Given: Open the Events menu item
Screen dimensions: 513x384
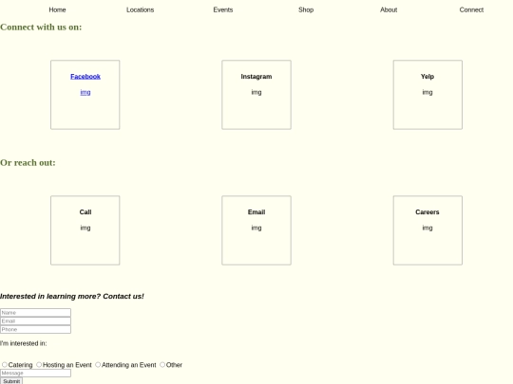Looking at the screenshot, I should tap(223, 9).
